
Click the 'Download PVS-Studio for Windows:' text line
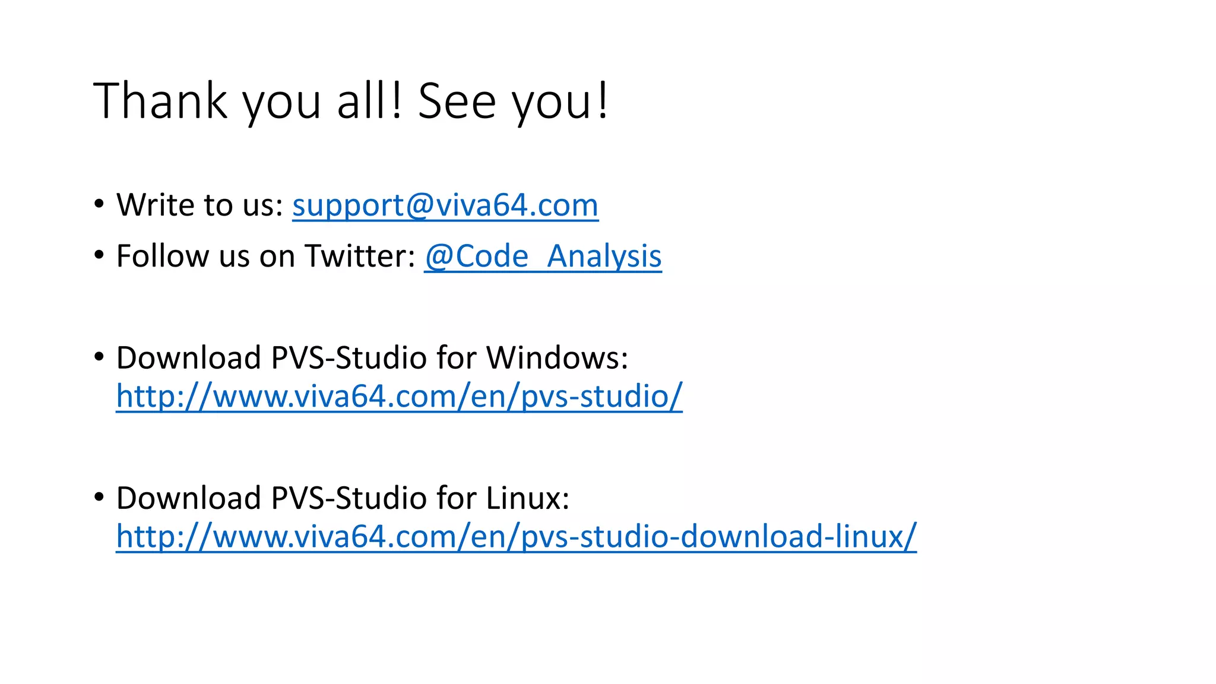pos(372,358)
